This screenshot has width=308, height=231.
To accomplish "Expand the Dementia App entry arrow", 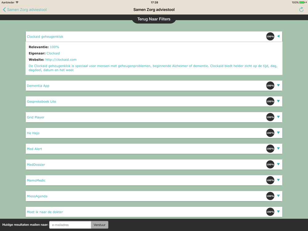I will [x=278, y=85].
